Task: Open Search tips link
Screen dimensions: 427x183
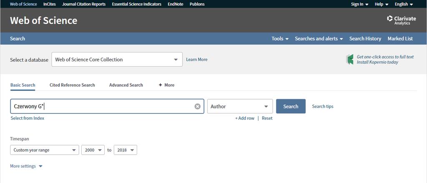Action: (x=323, y=106)
